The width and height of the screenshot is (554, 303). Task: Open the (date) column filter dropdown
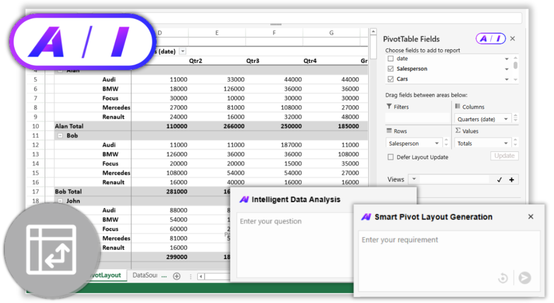183,51
